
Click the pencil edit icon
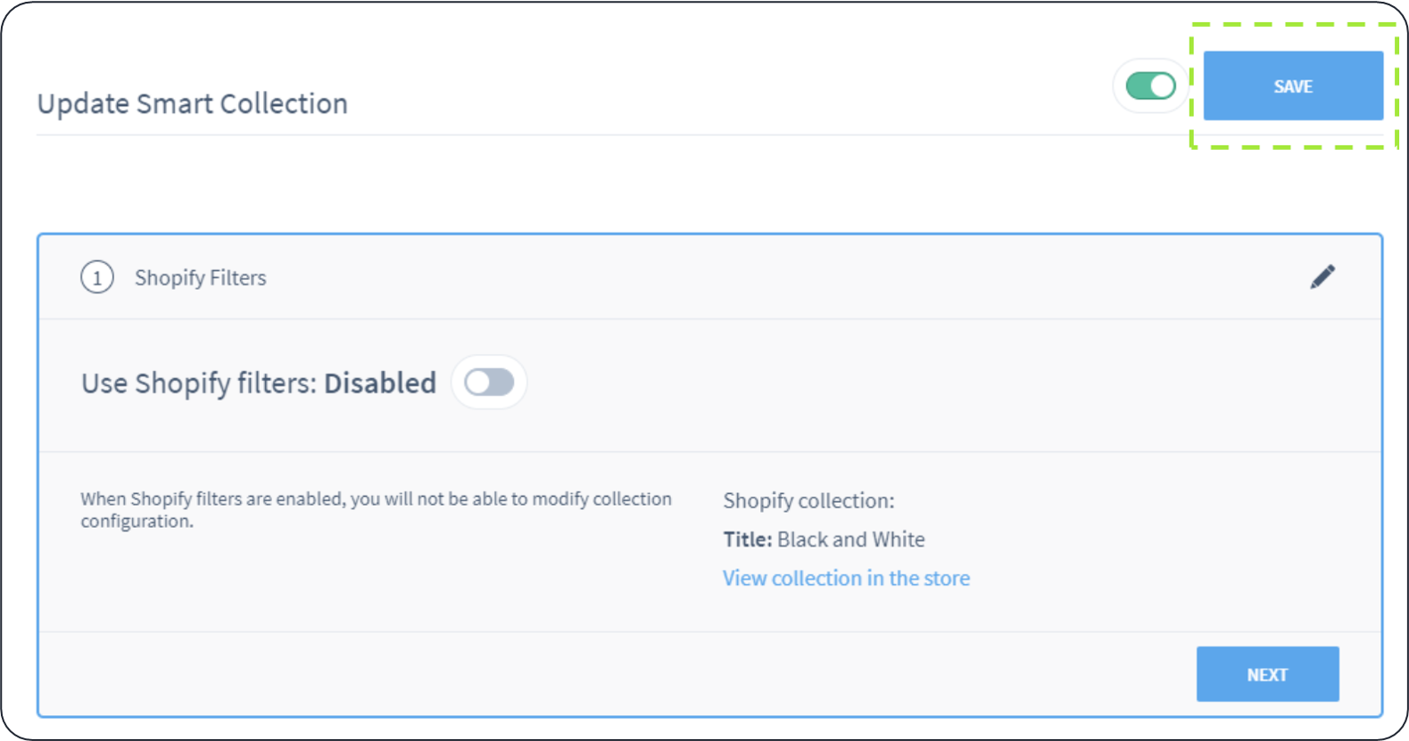coord(1322,277)
